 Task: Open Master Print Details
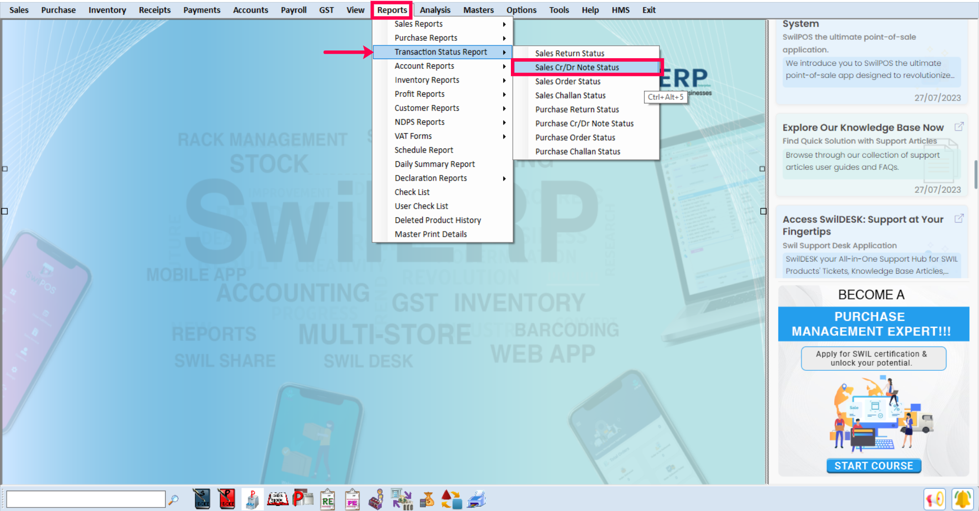443,234
